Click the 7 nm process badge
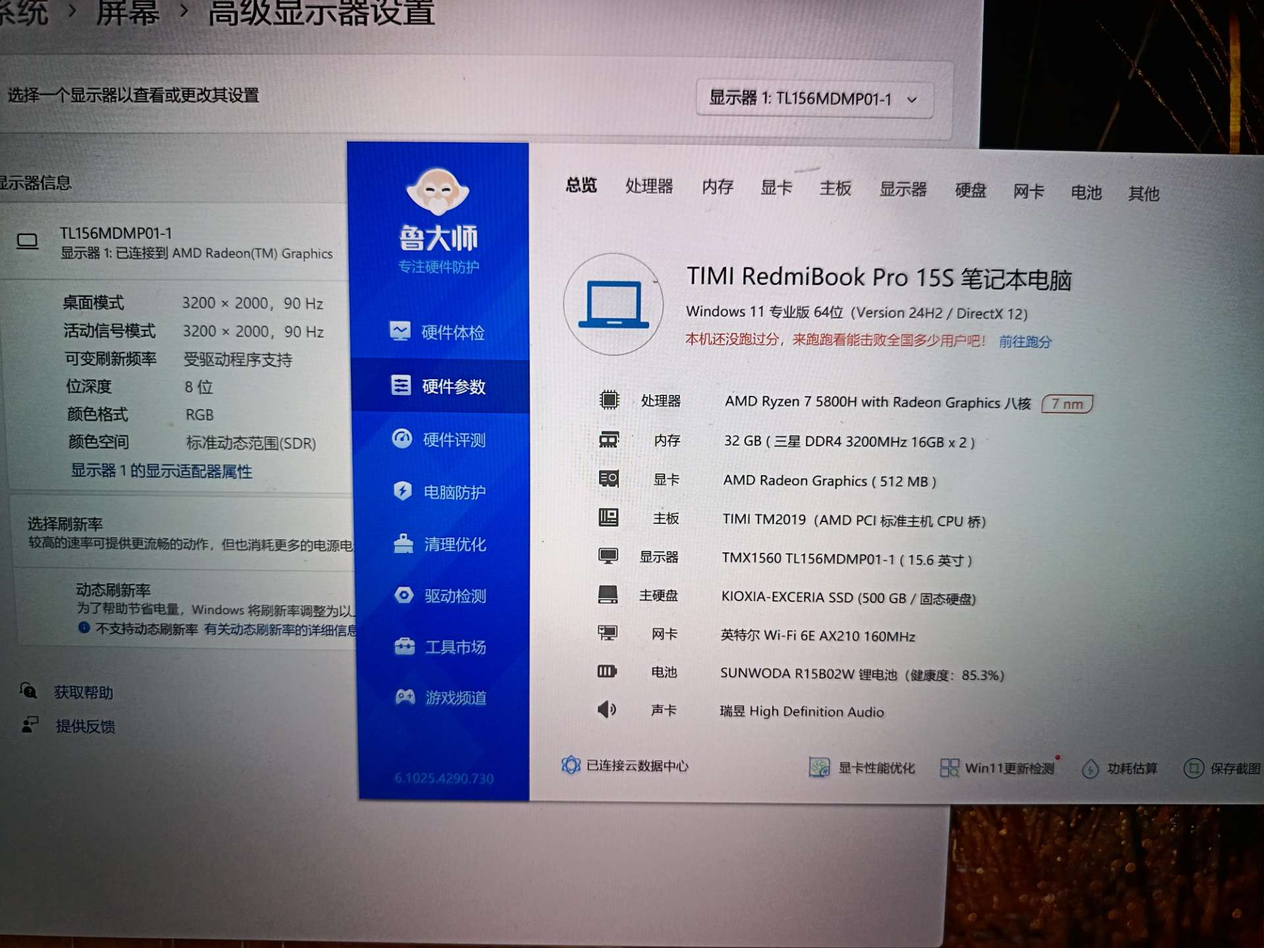Viewport: 1264px width, 948px height. click(1067, 404)
